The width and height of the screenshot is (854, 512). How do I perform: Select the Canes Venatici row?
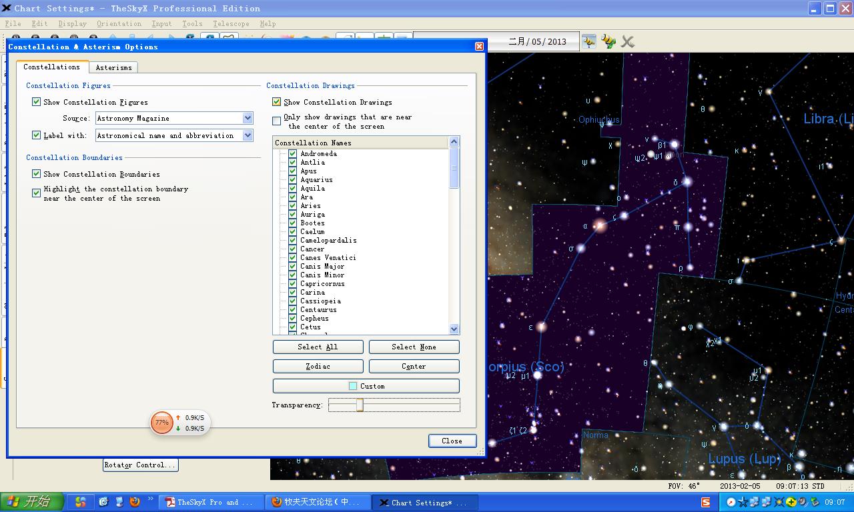[328, 257]
